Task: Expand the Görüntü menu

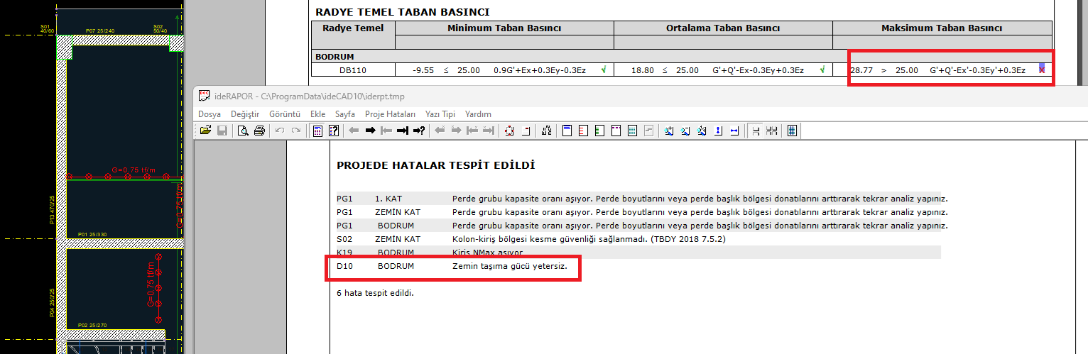Action: coord(285,114)
